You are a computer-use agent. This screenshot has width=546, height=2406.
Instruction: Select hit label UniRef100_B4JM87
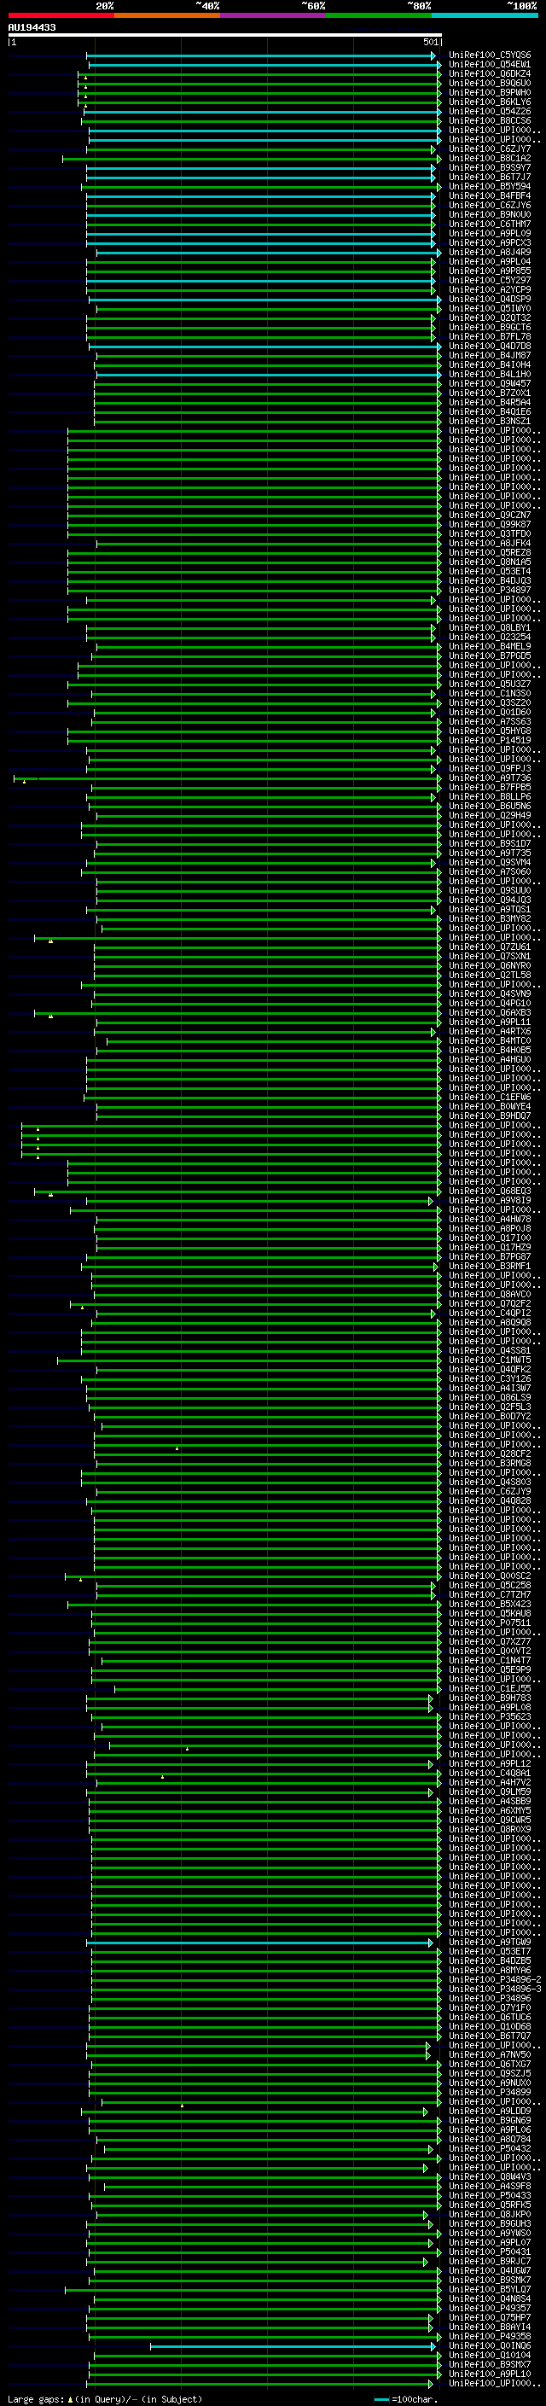[x=489, y=355]
